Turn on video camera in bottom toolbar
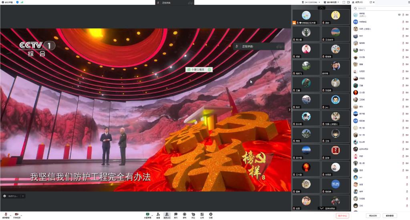 pyautogui.click(x=16, y=215)
